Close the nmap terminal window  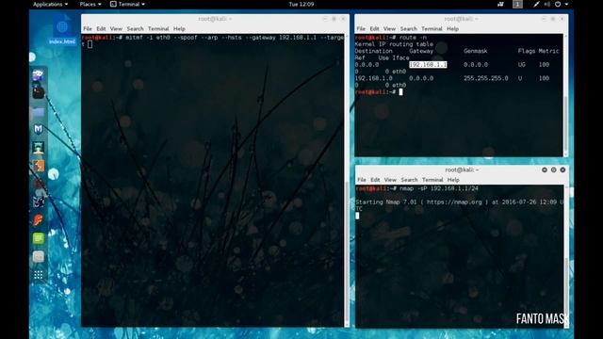click(562, 169)
